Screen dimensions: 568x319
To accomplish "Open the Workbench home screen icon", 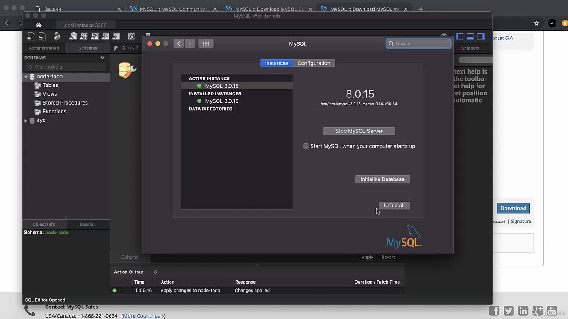I will [39, 25].
